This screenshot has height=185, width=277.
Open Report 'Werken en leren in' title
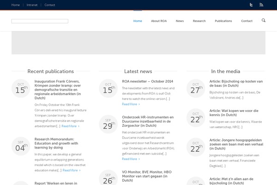coord(56,183)
